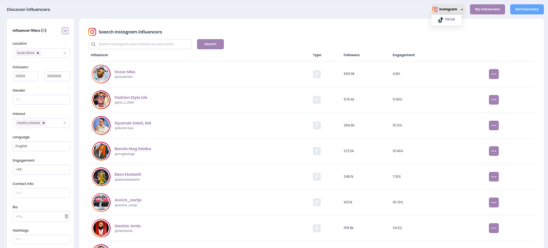Open the Interest filter box
Screen dimensions: 548x248
(x=41, y=123)
